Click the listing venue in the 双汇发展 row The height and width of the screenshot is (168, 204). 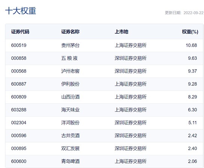(130, 149)
